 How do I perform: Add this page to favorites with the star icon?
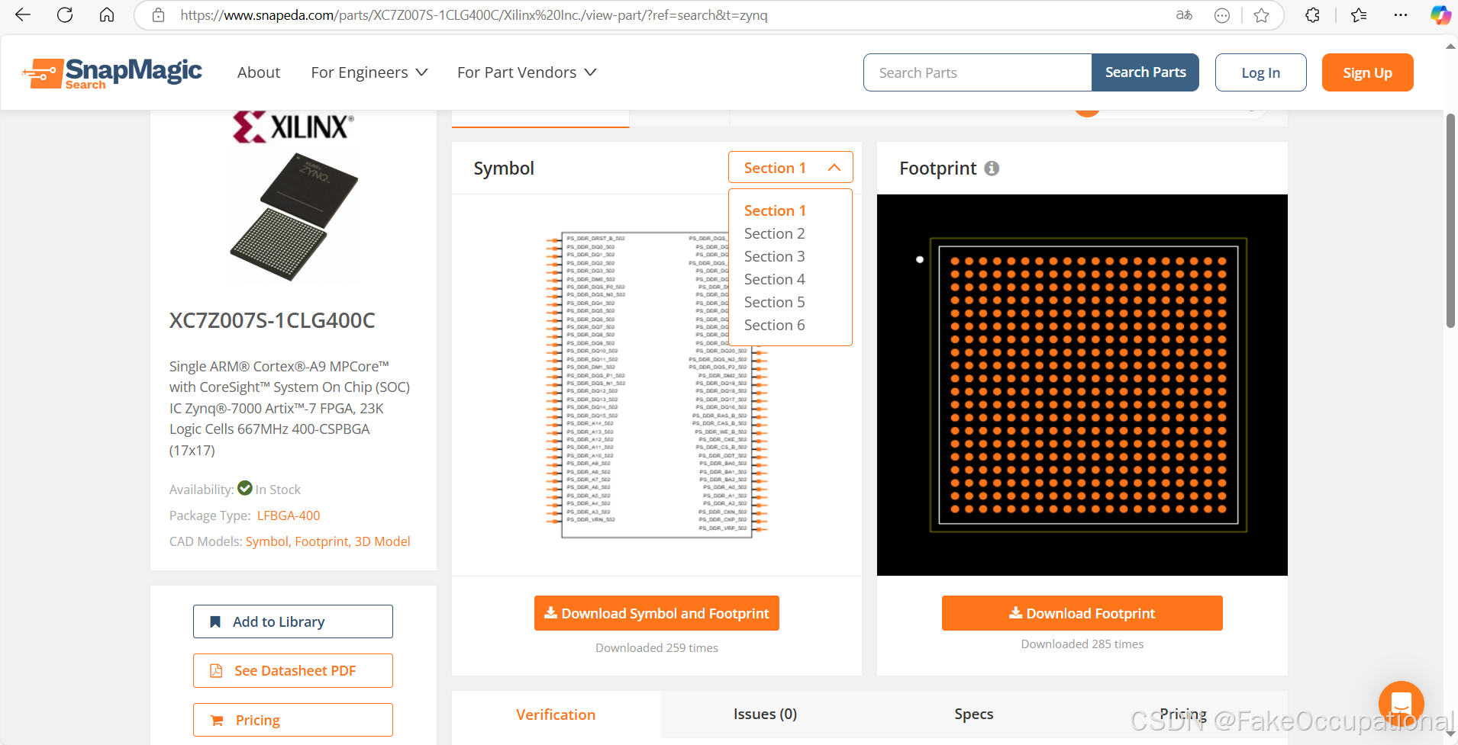click(1261, 15)
